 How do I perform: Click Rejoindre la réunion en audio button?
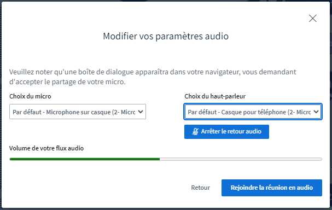pos(272,188)
